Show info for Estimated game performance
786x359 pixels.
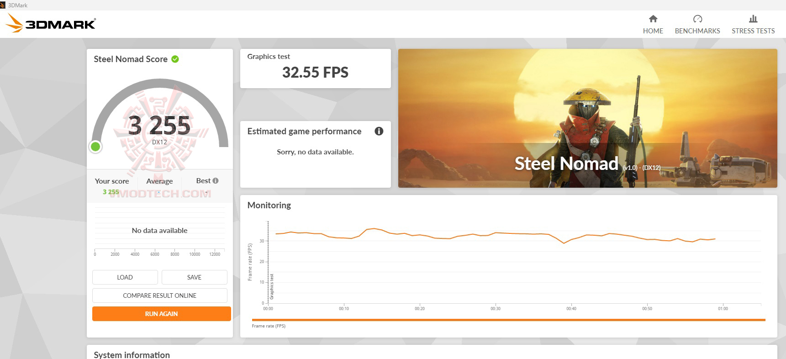click(379, 131)
